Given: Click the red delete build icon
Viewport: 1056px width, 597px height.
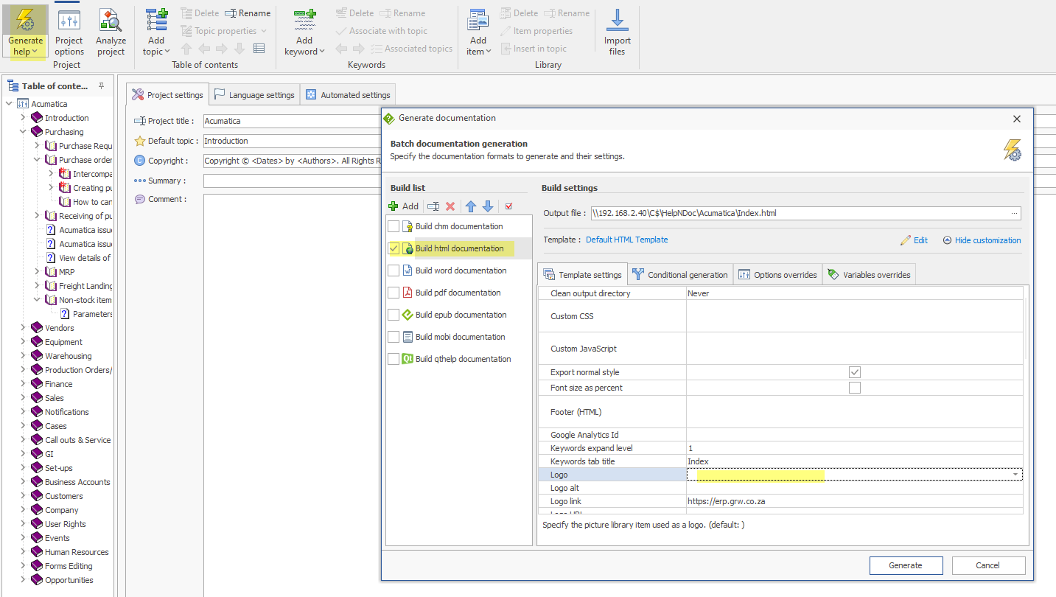Looking at the screenshot, I should (x=450, y=206).
